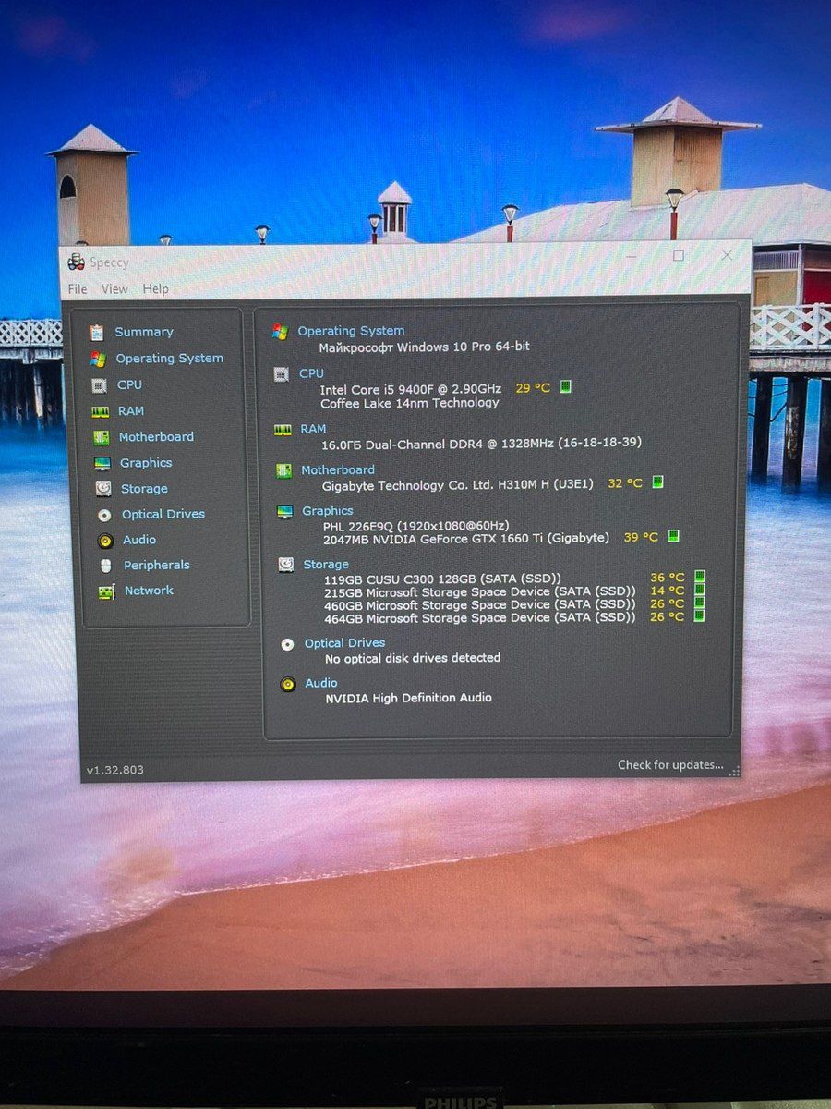Image resolution: width=831 pixels, height=1109 pixels.
Task: Click the Audio heading link in main panel
Action: [321, 684]
